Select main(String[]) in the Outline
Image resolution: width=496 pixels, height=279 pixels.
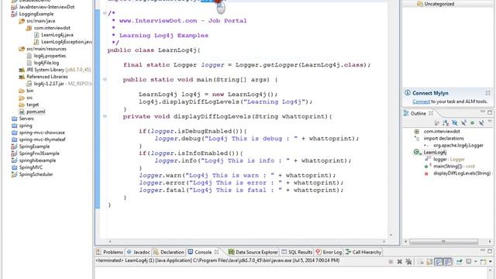point(448,166)
